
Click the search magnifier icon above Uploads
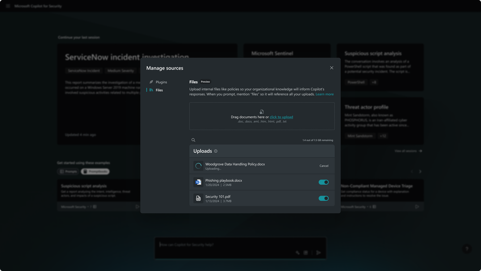click(x=193, y=140)
